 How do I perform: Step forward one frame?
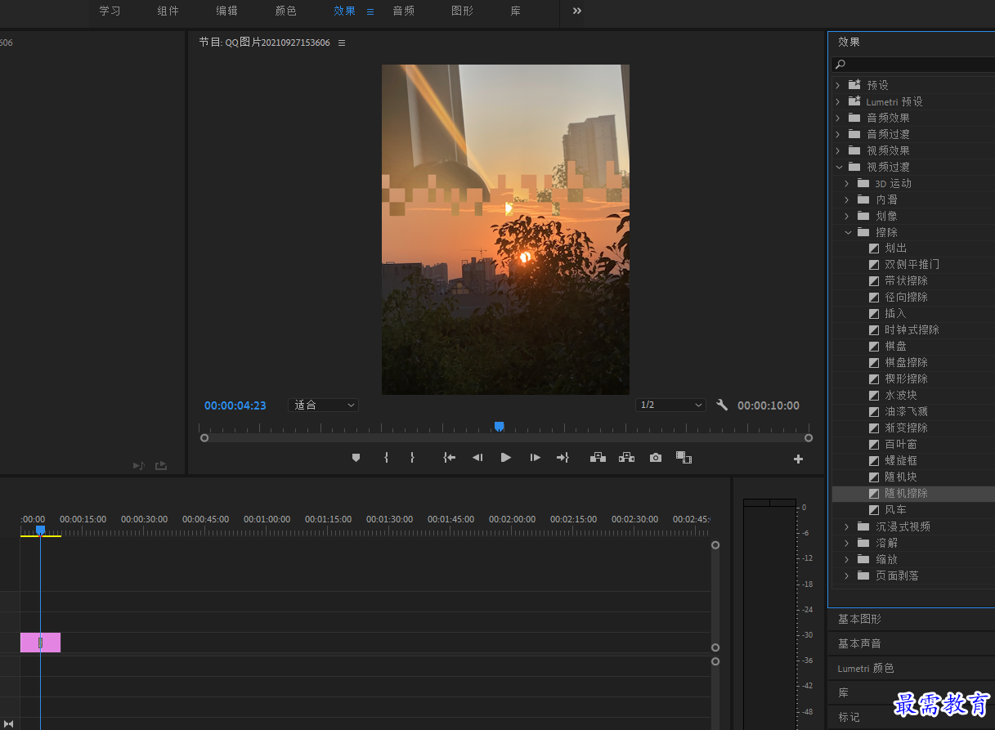coord(535,458)
